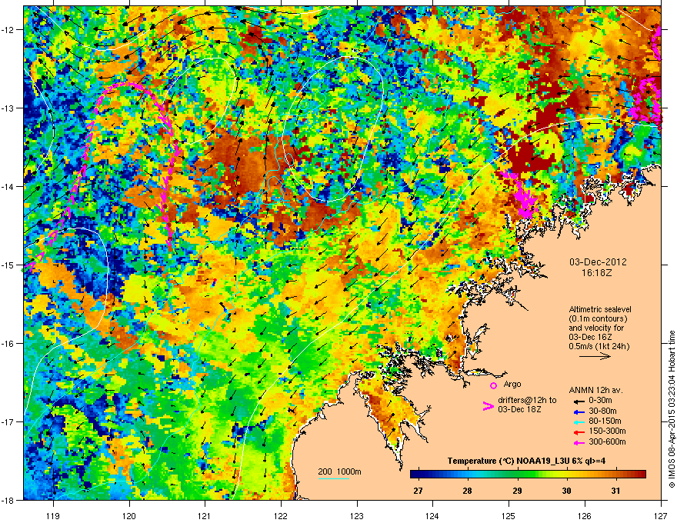Screen dimensions: 677x523
Task: Click the blue 30-80m arrow in legend
Action: click(x=579, y=411)
